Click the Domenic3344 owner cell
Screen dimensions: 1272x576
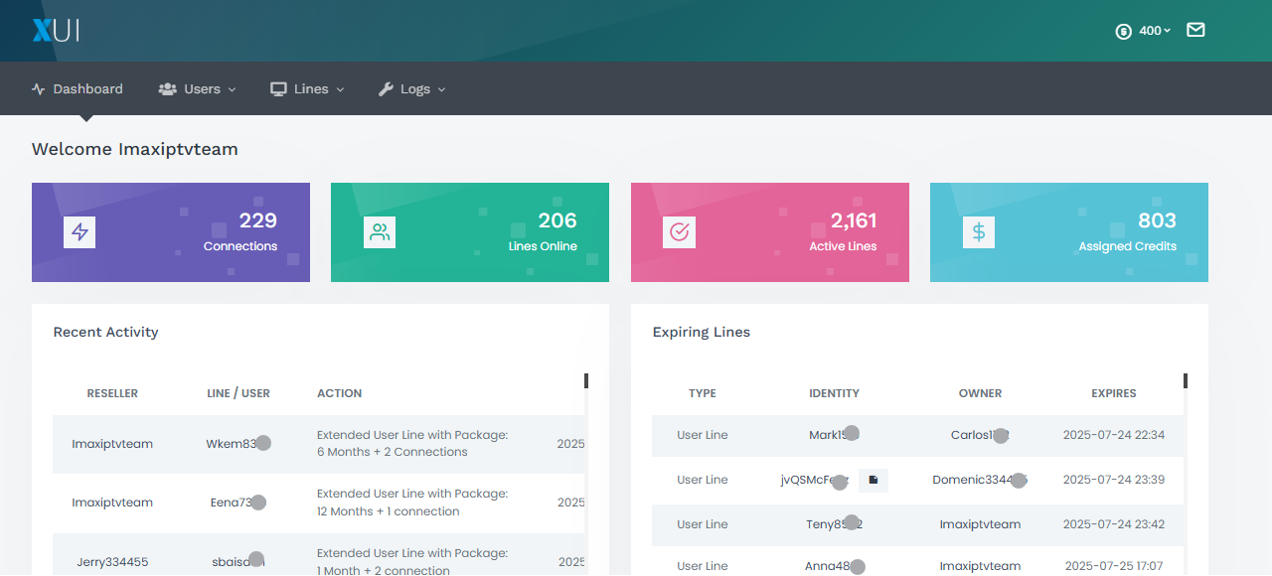coord(981,480)
